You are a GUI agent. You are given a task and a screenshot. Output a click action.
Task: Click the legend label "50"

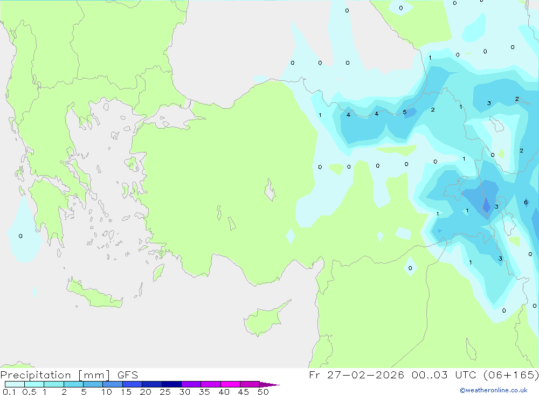pyautogui.click(x=263, y=392)
